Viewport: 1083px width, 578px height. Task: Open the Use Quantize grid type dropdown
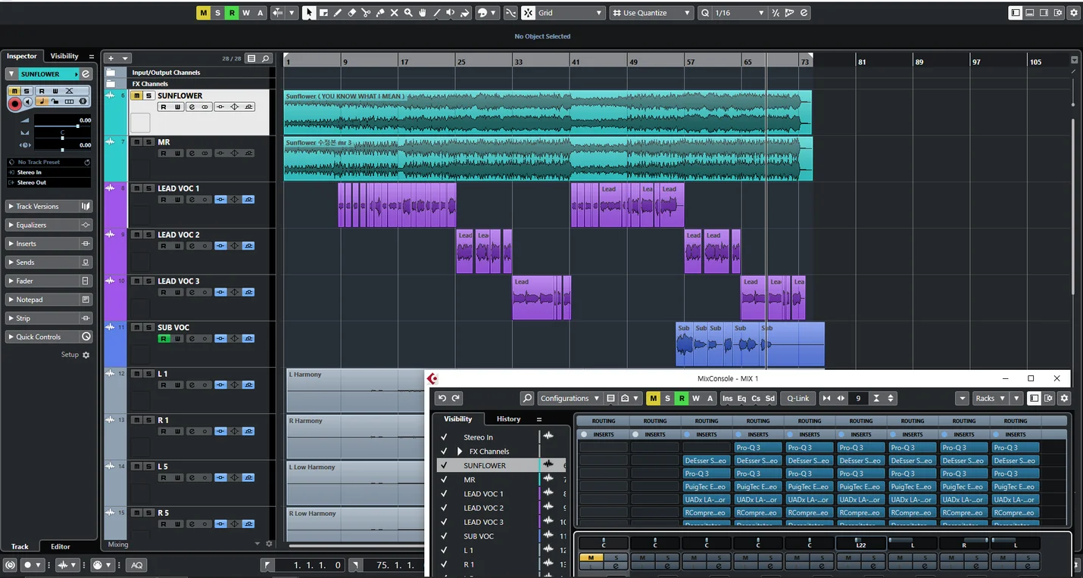651,13
